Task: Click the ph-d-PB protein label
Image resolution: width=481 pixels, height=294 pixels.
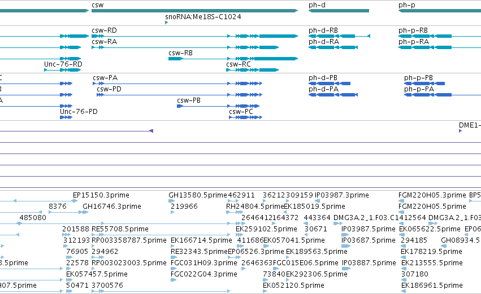Action: coord(323,78)
